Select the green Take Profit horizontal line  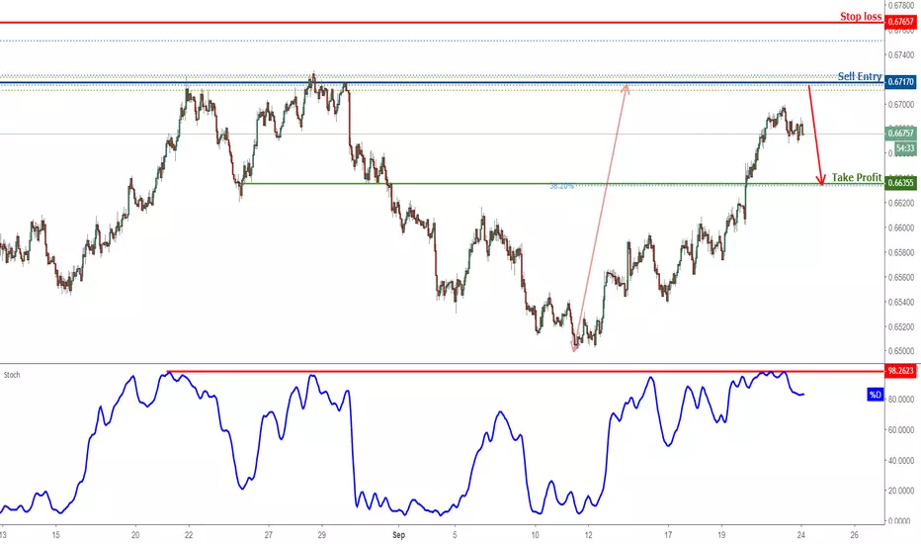[562, 184]
